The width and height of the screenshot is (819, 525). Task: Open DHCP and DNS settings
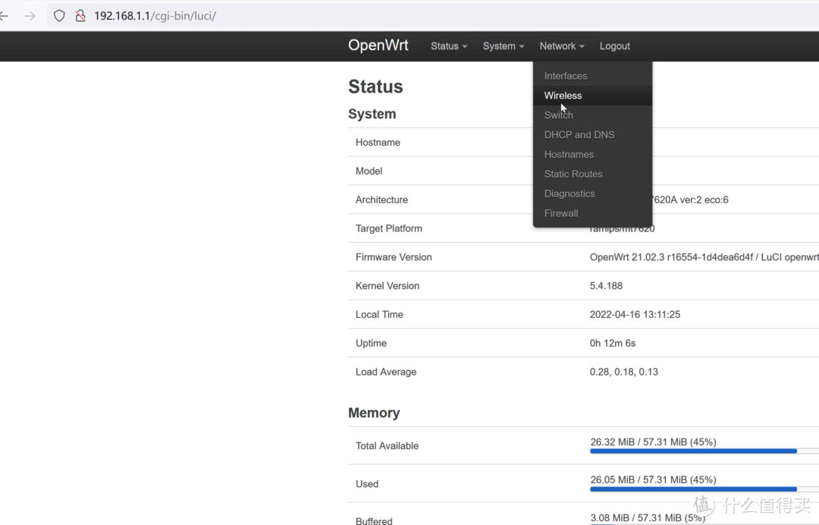tap(579, 135)
